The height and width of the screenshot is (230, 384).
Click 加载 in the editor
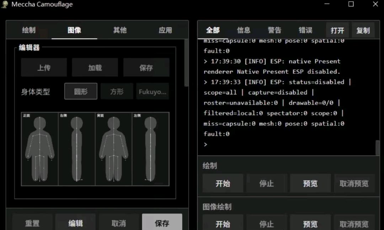pyautogui.click(x=95, y=67)
